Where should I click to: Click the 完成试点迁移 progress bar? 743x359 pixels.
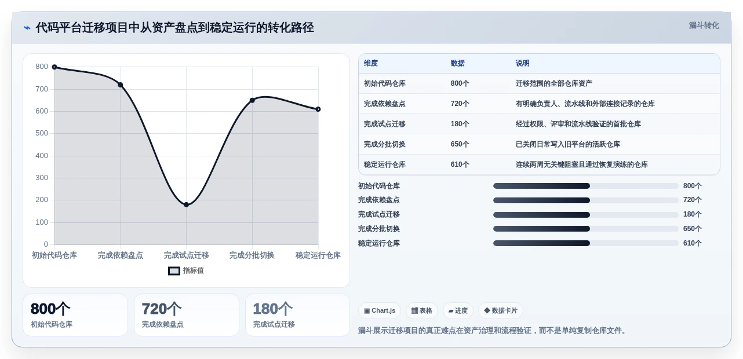(586, 215)
